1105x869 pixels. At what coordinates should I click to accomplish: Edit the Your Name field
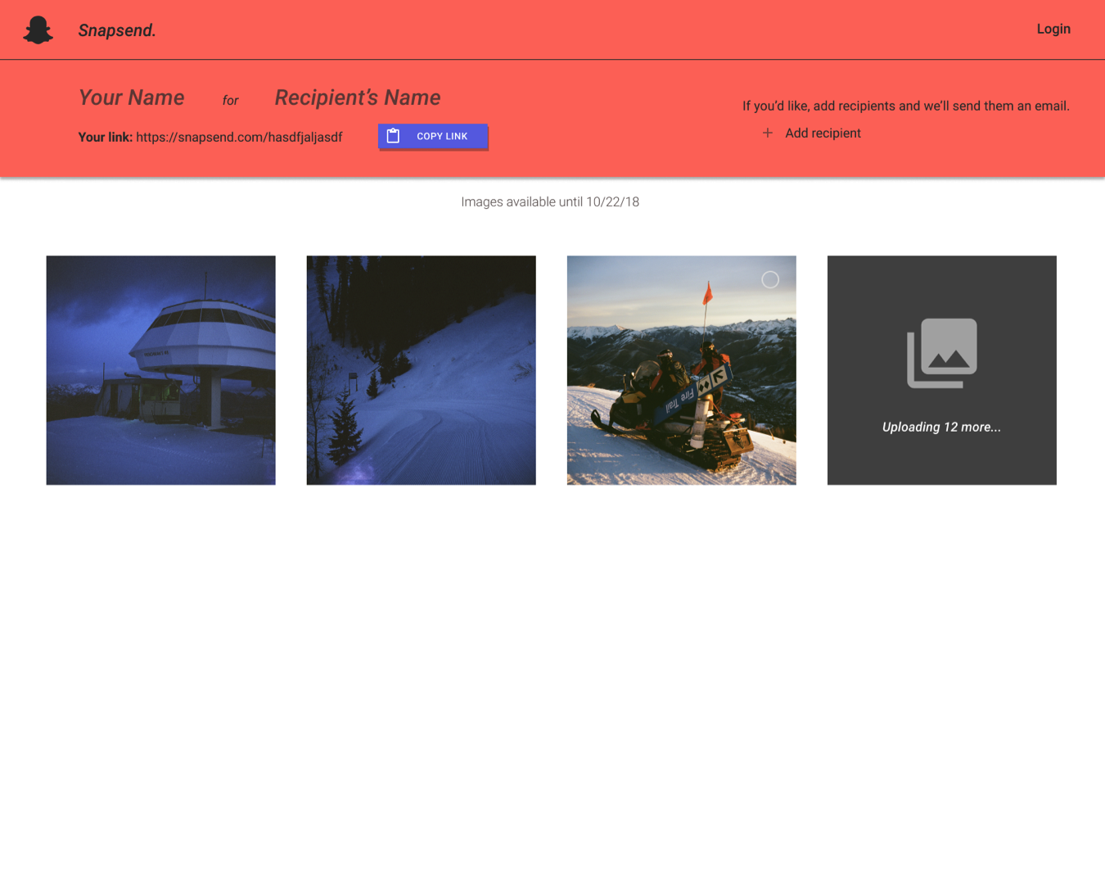131,97
